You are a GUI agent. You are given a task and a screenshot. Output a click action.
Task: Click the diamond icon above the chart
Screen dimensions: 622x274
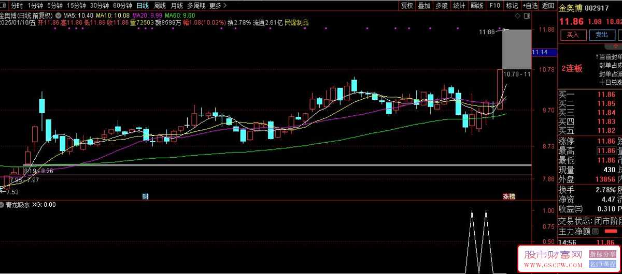point(517,17)
